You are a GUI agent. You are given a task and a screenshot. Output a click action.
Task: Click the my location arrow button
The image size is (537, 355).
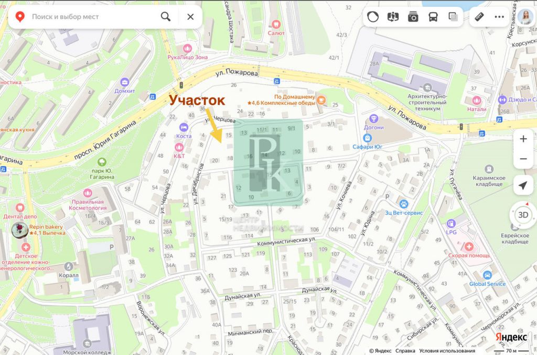[x=523, y=185]
